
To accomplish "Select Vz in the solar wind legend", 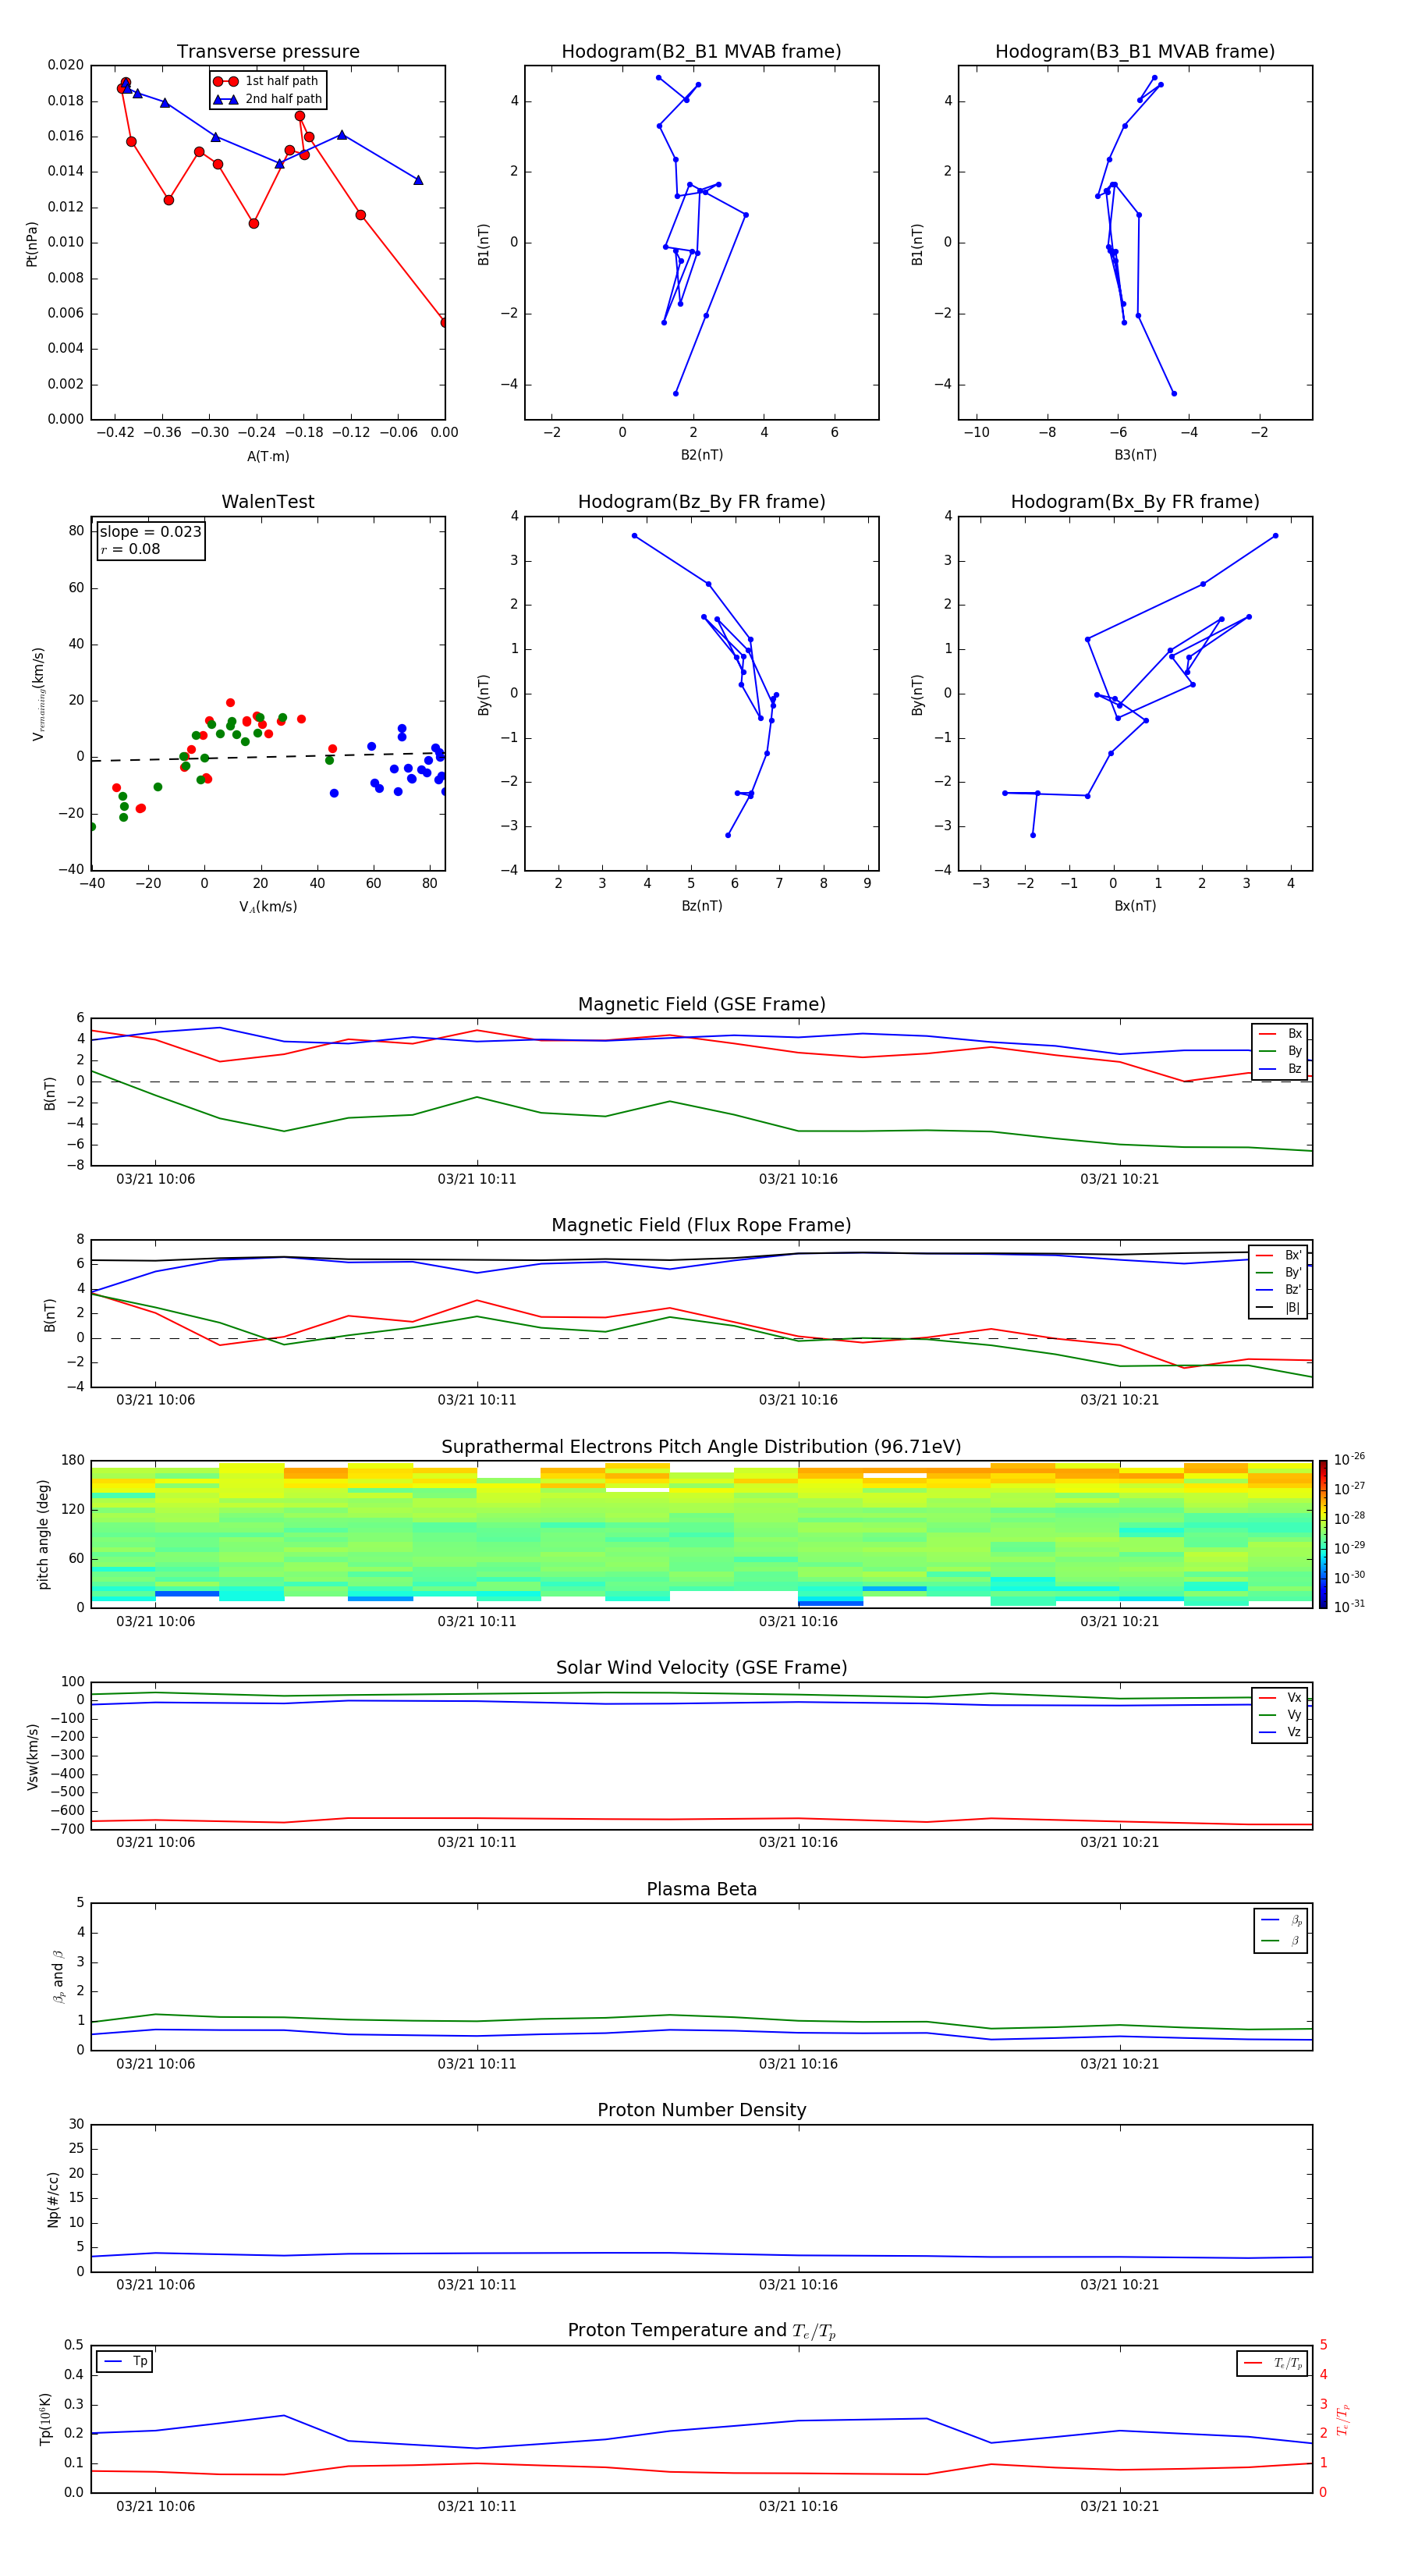I will pos(1280,1732).
